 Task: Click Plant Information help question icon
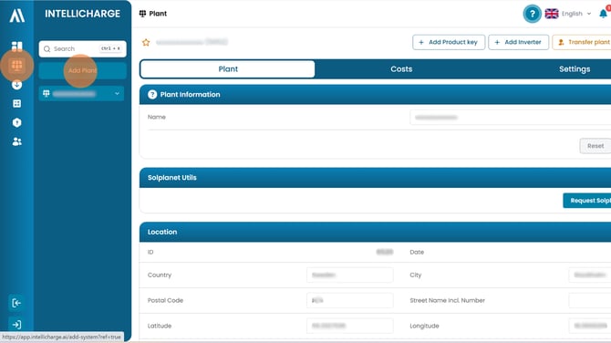[x=152, y=95]
